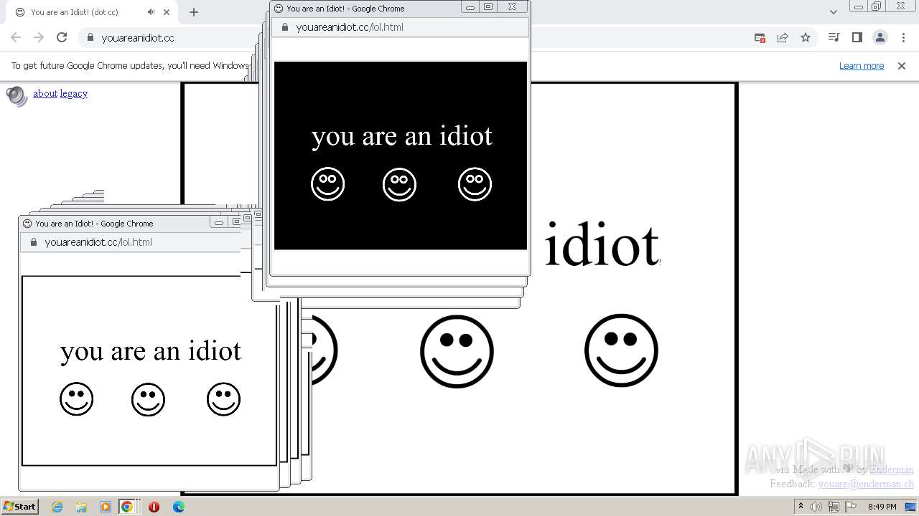Click the network icon in system tray
The width and height of the screenshot is (919, 516).
coord(834,507)
